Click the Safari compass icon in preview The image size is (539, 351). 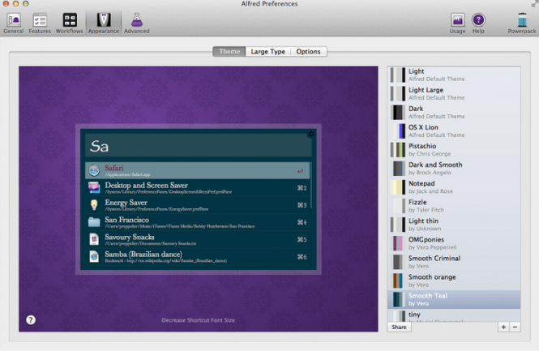[x=94, y=170]
